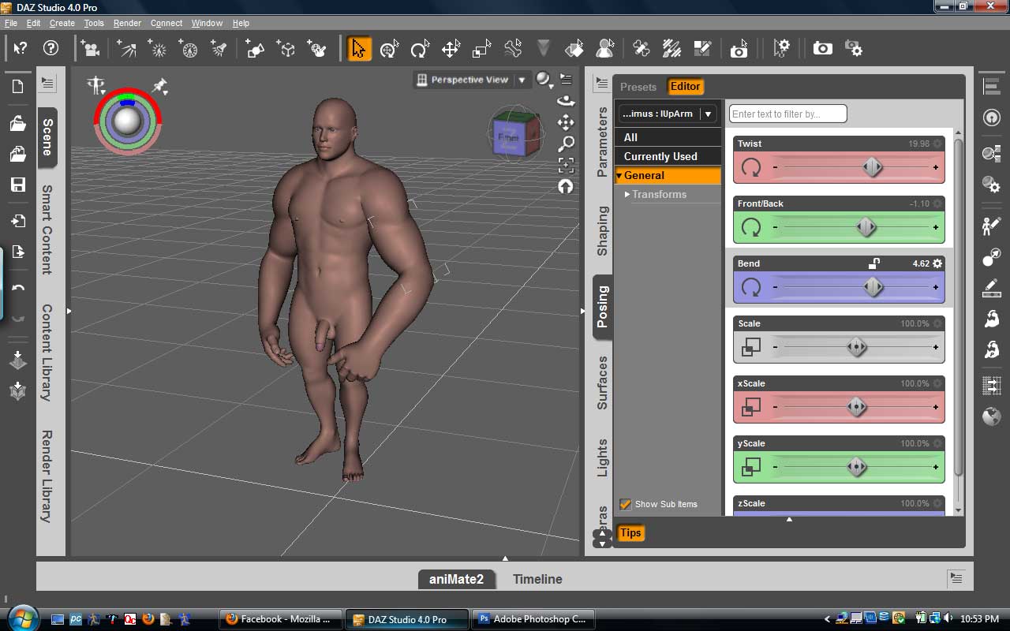Open the Render menu
This screenshot has height=631, width=1010.
point(127,23)
